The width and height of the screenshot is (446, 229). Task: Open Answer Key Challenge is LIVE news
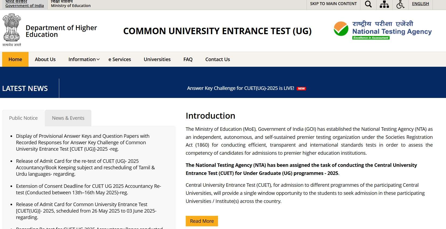[241, 88]
